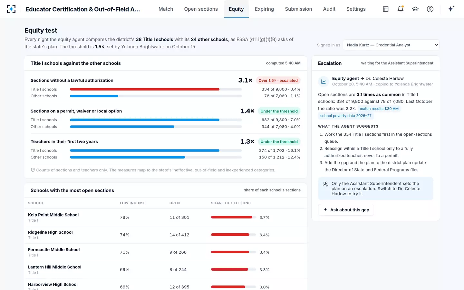Open the Expiring tab
The width and height of the screenshot is (464, 290).
coord(264,9)
